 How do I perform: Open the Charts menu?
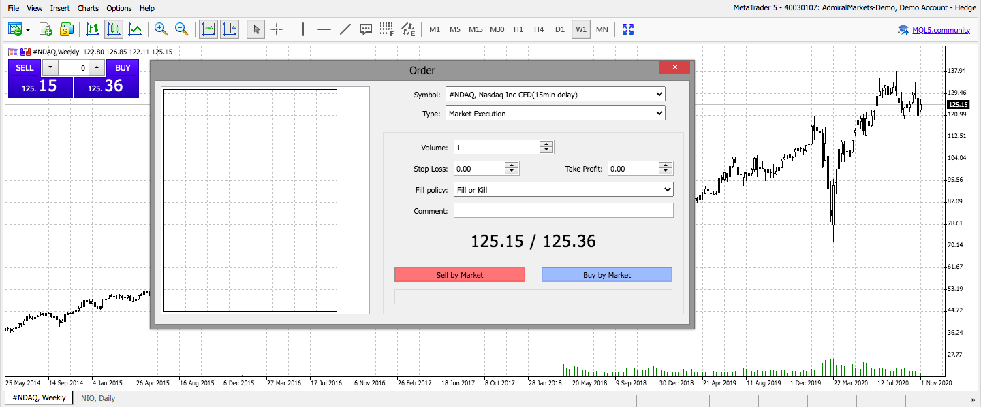88,8
